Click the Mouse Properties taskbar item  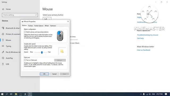coord(30,94)
